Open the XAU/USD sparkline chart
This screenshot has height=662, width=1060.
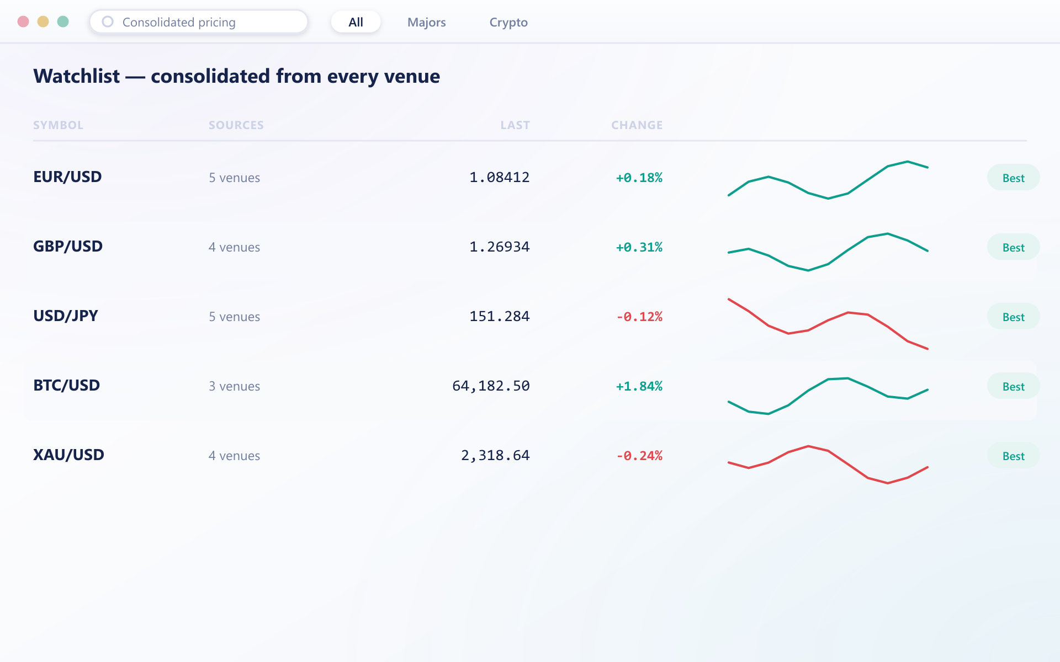pos(828,465)
